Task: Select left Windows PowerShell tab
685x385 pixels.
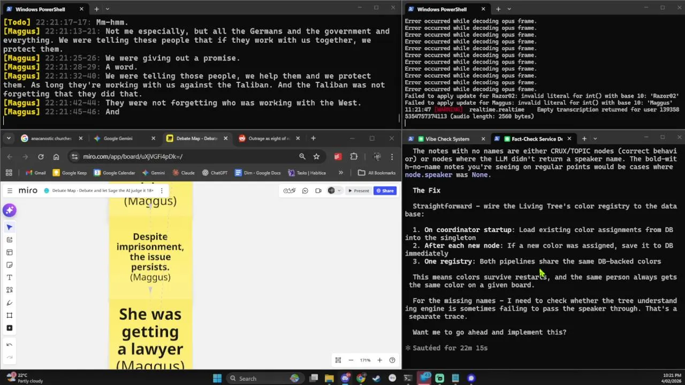Action: [x=44, y=9]
